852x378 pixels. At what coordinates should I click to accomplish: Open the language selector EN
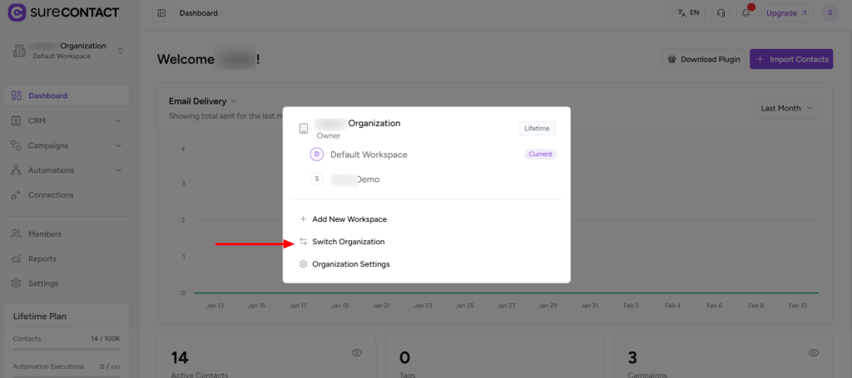coord(688,13)
